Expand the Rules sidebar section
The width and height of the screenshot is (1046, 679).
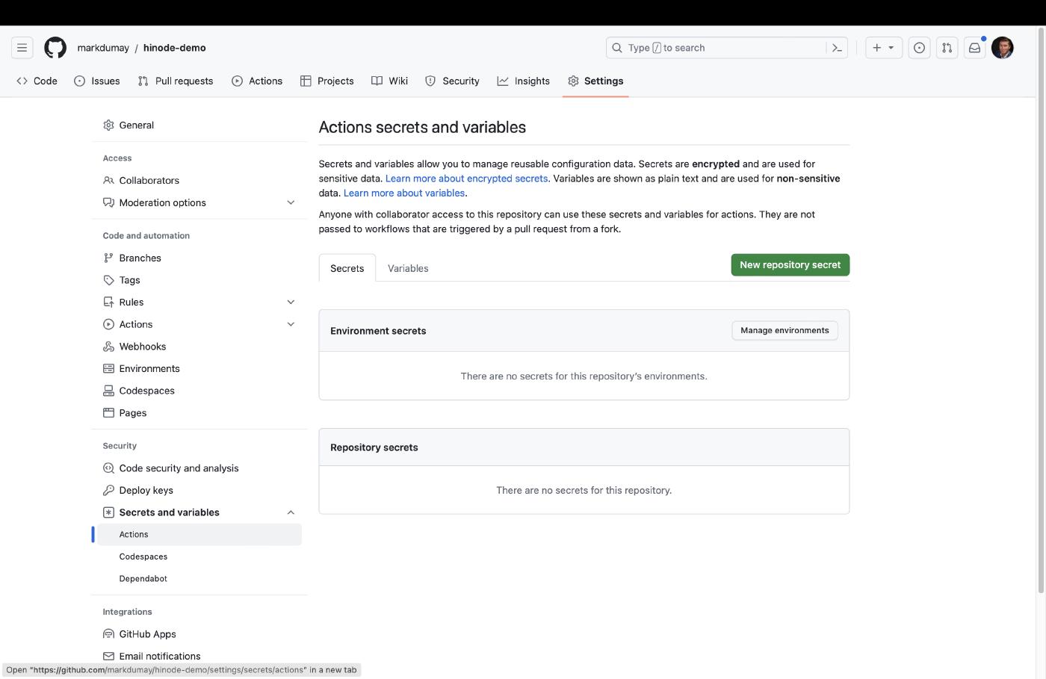[291, 303]
